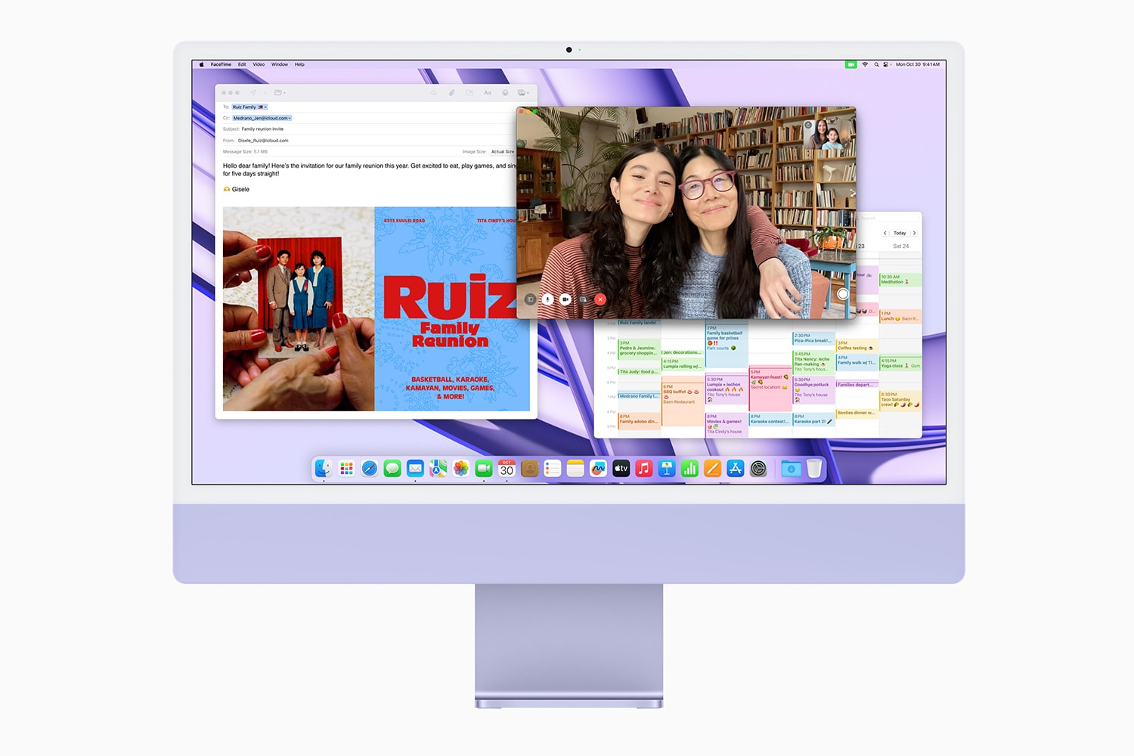Click the Today button in Calendar
This screenshot has height=756, width=1134.
pos(900,233)
